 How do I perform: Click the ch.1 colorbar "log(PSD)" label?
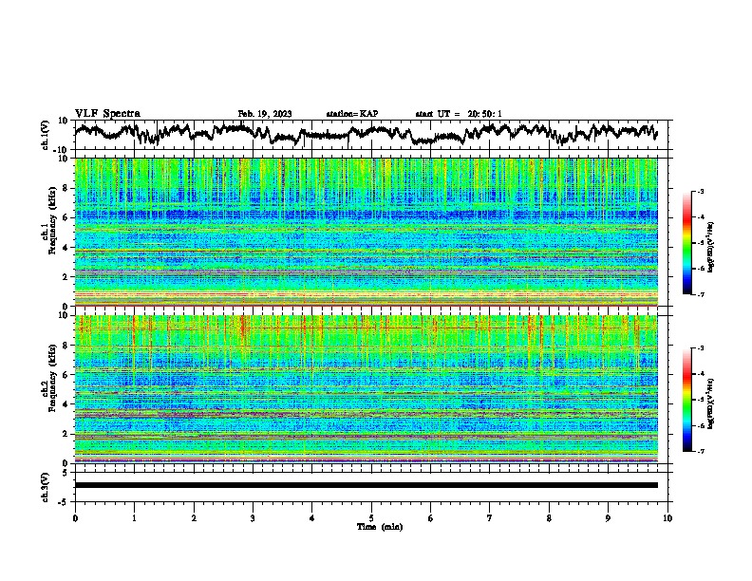711,247
